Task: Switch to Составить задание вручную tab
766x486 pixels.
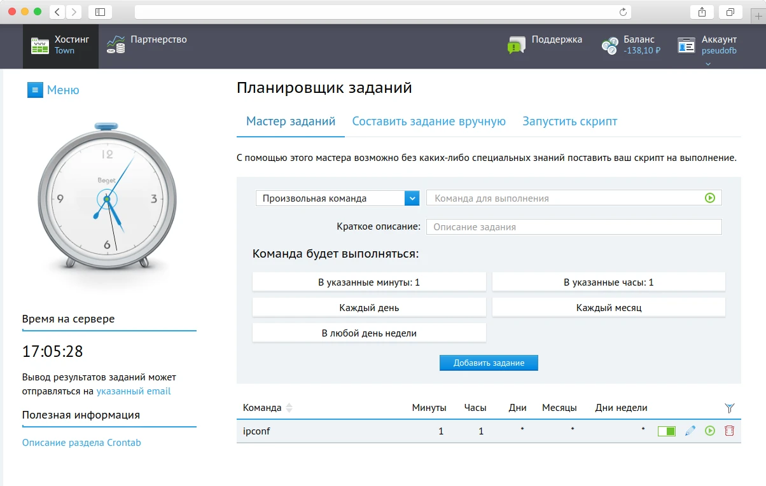Action: [x=429, y=121]
